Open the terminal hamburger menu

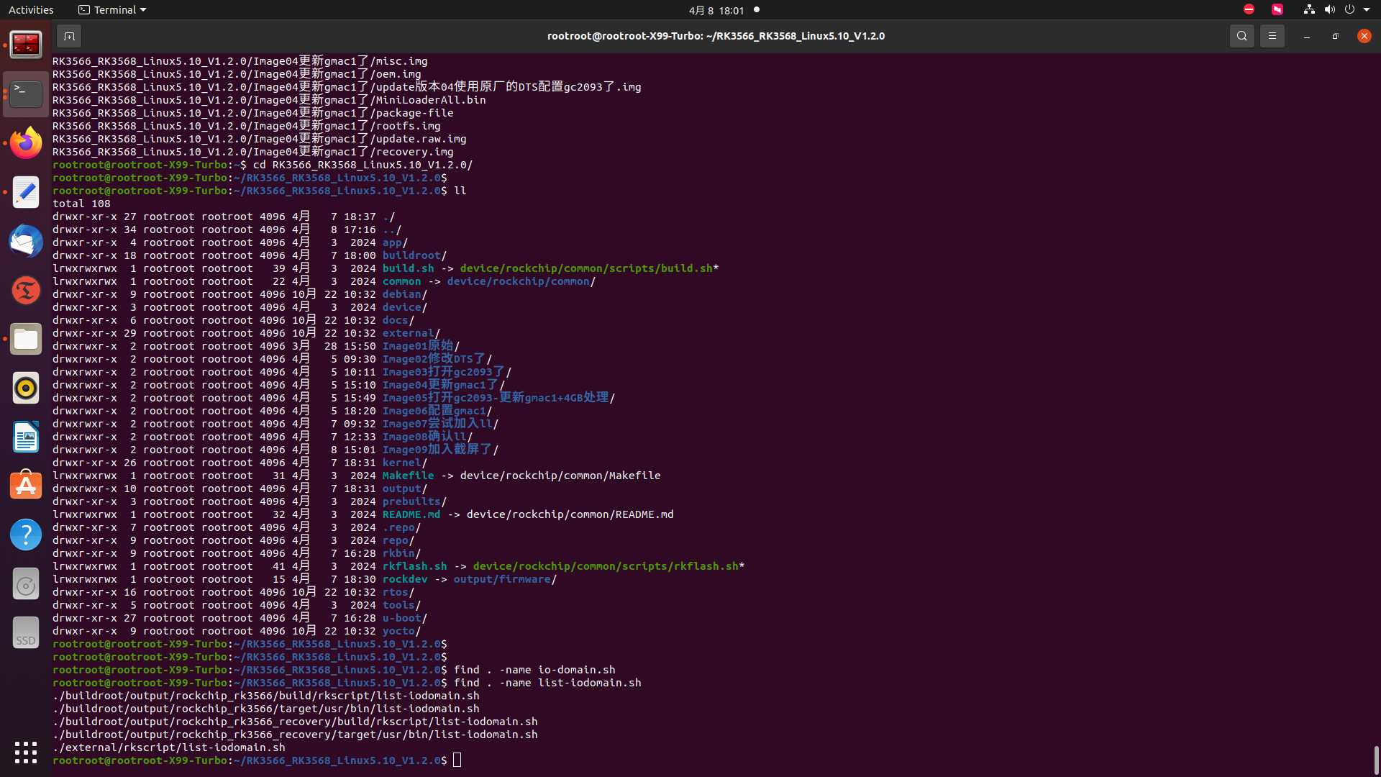pyautogui.click(x=1272, y=36)
